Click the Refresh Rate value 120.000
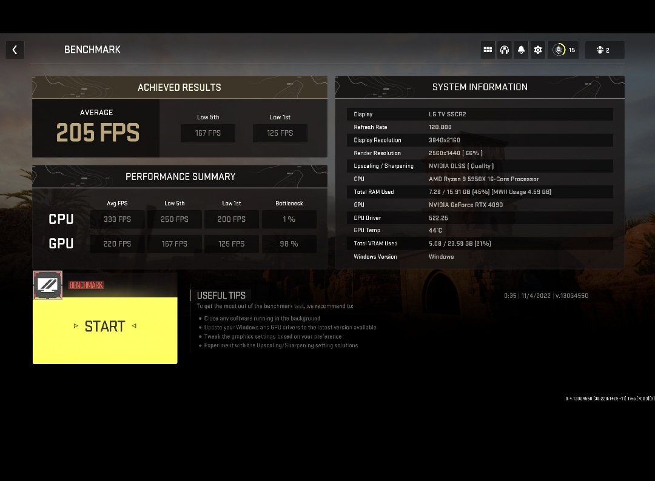Screen dimensions: 655x481 pyautogui.click(x=440, y=127)
